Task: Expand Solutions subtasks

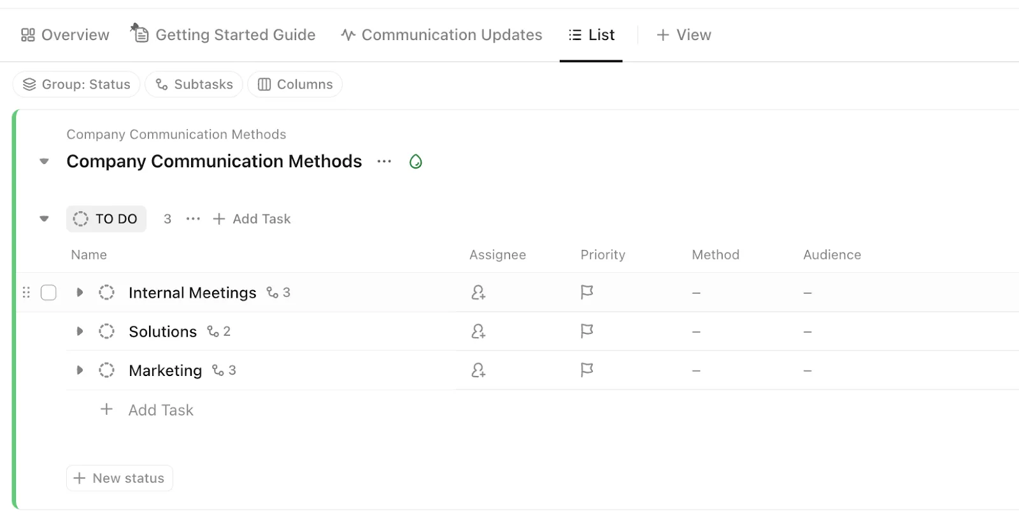Action: [80, 331]
